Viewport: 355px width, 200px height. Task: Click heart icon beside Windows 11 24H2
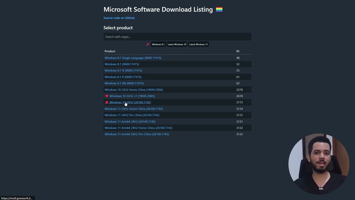(106, 102)
